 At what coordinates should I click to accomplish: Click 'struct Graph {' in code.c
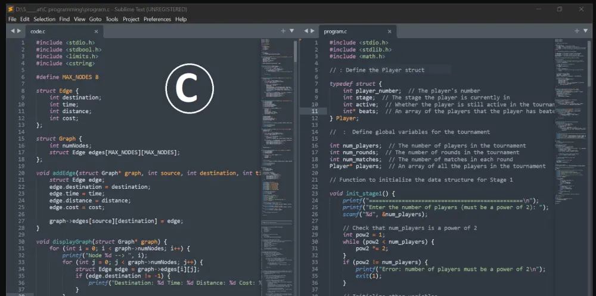[x=59, y=139]
